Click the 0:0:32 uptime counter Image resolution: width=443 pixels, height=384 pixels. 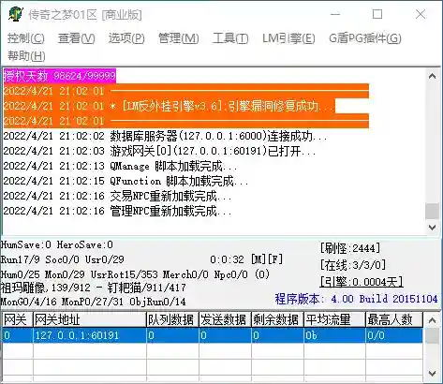[227, 259]
